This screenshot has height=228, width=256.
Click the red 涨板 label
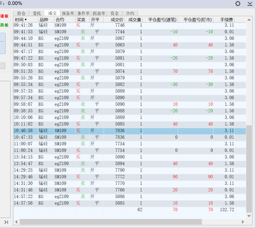pyautogui.click(x=4, y=16)
